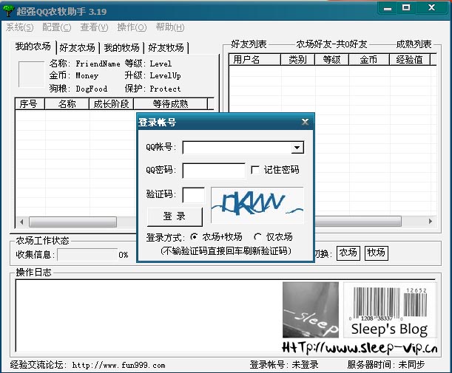Sort friend list by 类别 column
Screen dimensions: 452x373
click(x=297, y=60)
